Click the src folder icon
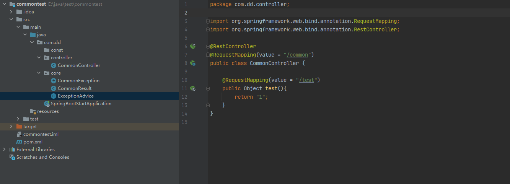 click(x=19, y=20)
